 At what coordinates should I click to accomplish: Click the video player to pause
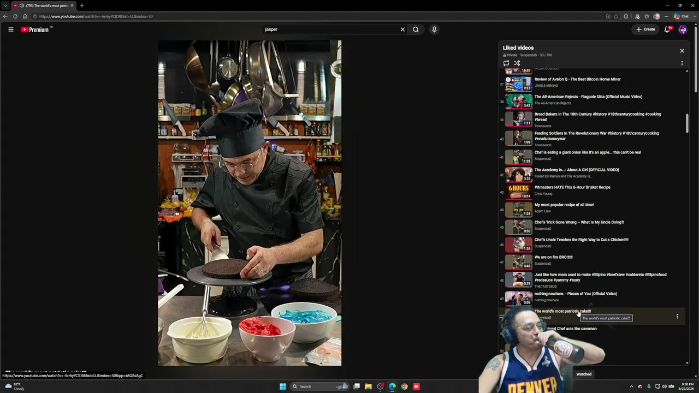coord(250,203)
